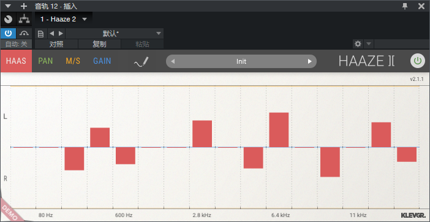Click the 粘贴 paste button
Image resolution: width=430 pixels, height=222 pixels.
point(142,44)
